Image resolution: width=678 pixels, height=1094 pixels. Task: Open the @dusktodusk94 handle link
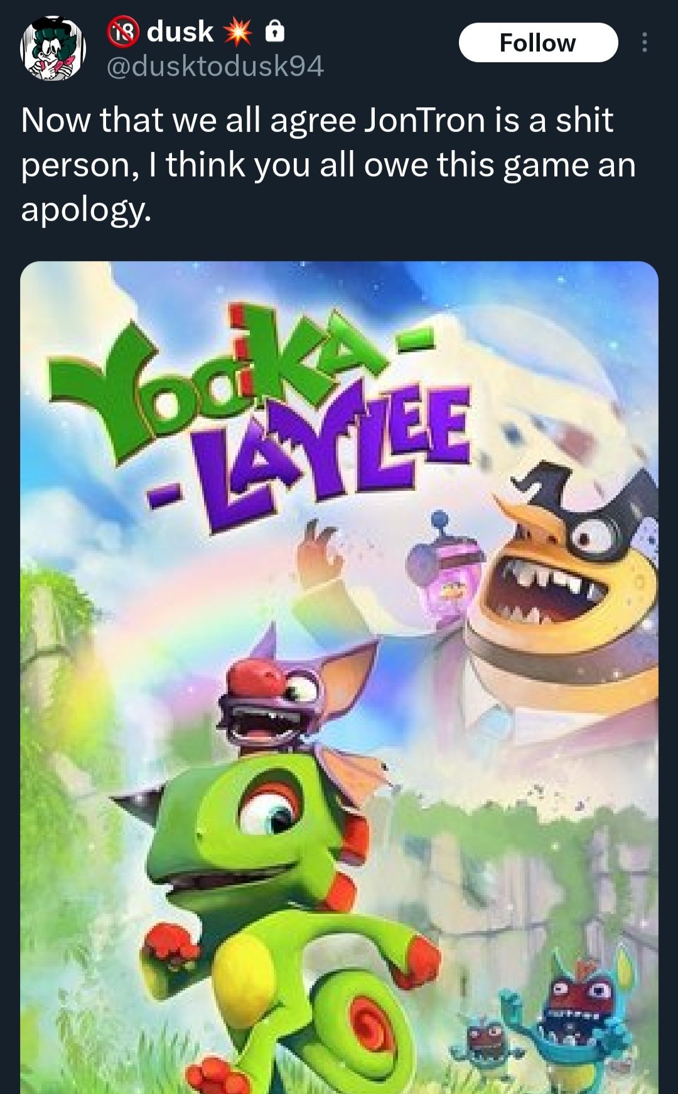(x=215, y=67)
